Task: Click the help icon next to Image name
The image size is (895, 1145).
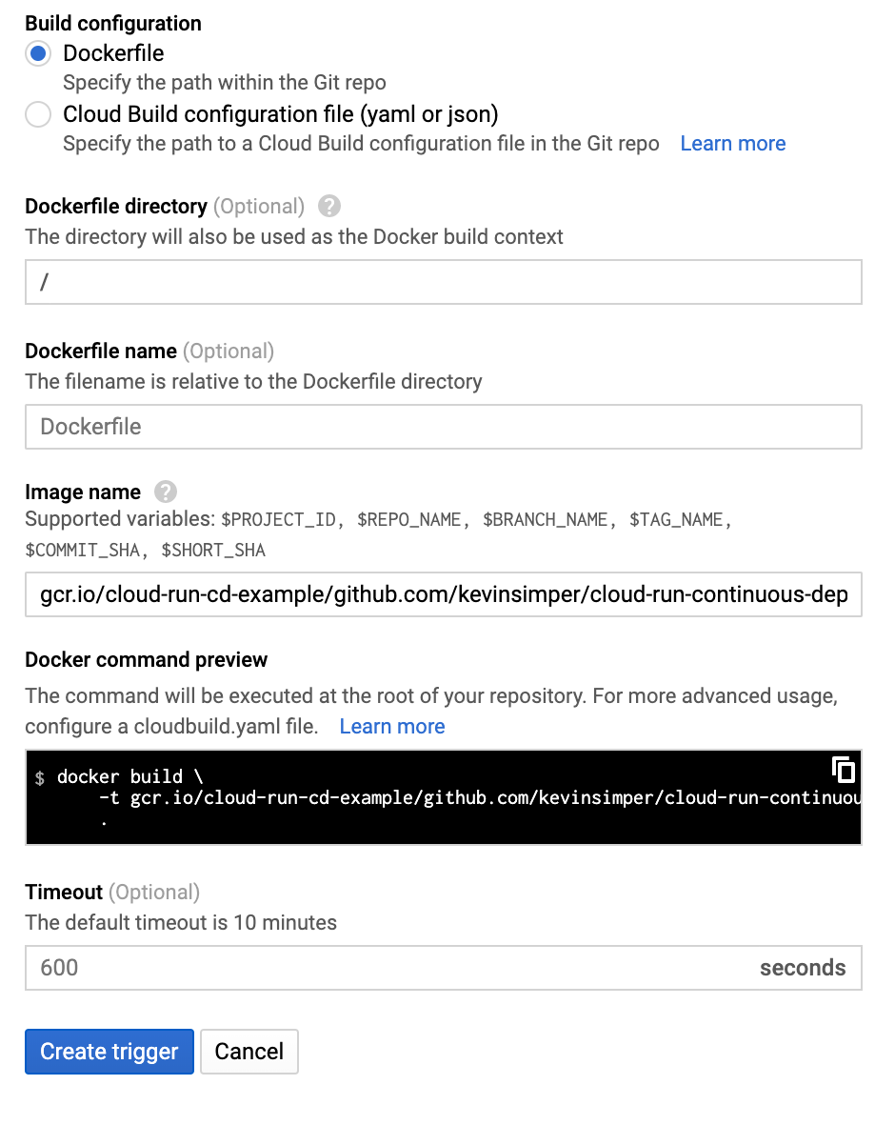Action: point(166,492)
